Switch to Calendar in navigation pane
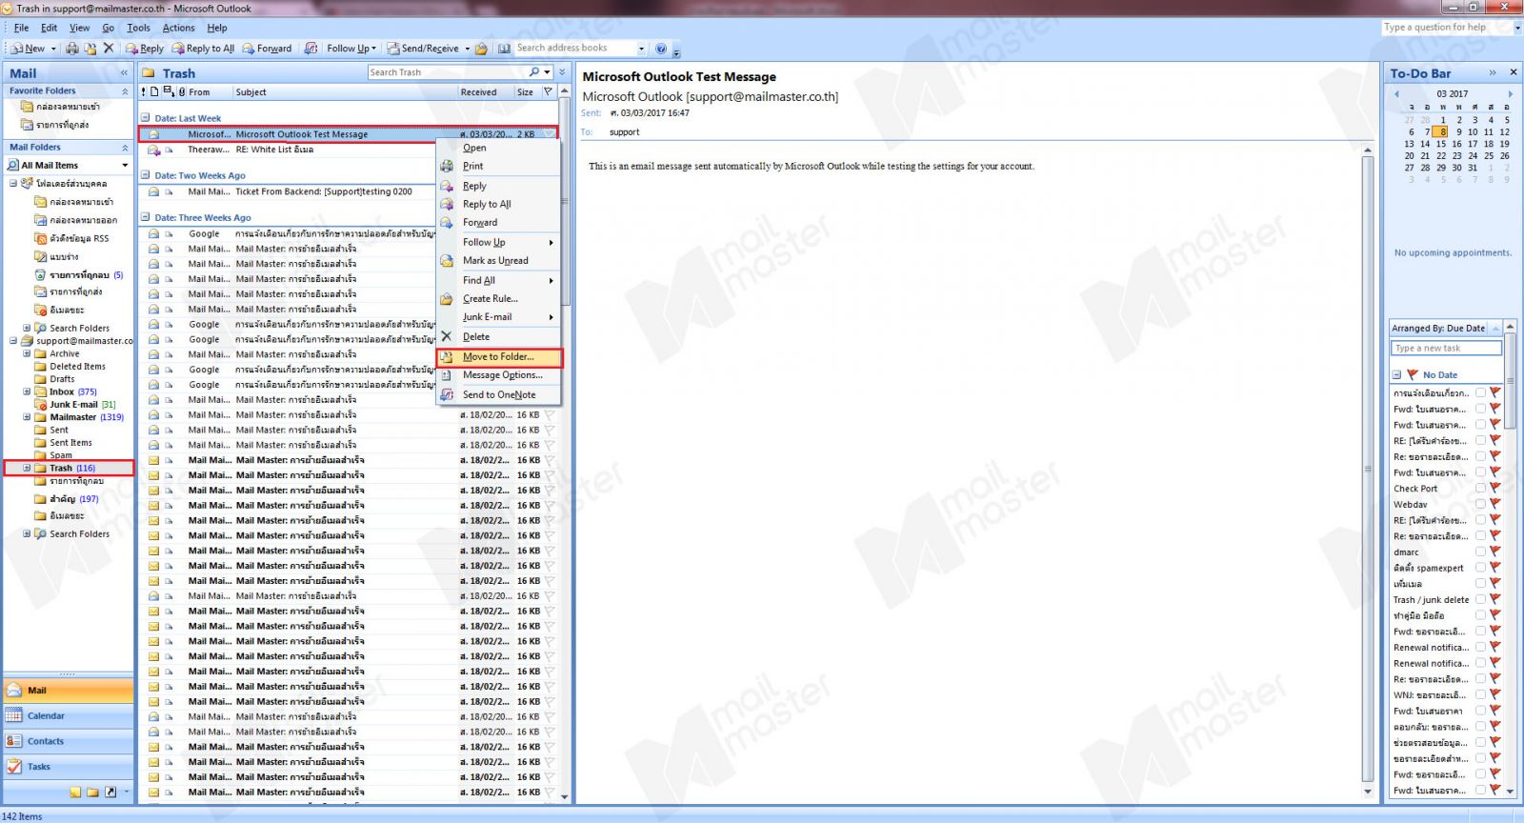The width and height of the screenshot is (1524, 823). coord(69,716)
